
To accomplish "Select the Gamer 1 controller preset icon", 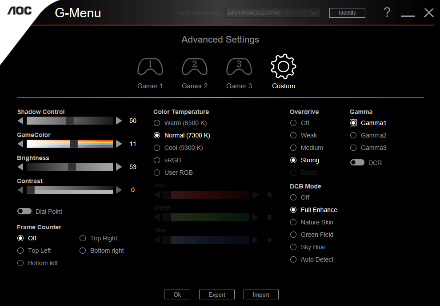I will coord(150,67).
